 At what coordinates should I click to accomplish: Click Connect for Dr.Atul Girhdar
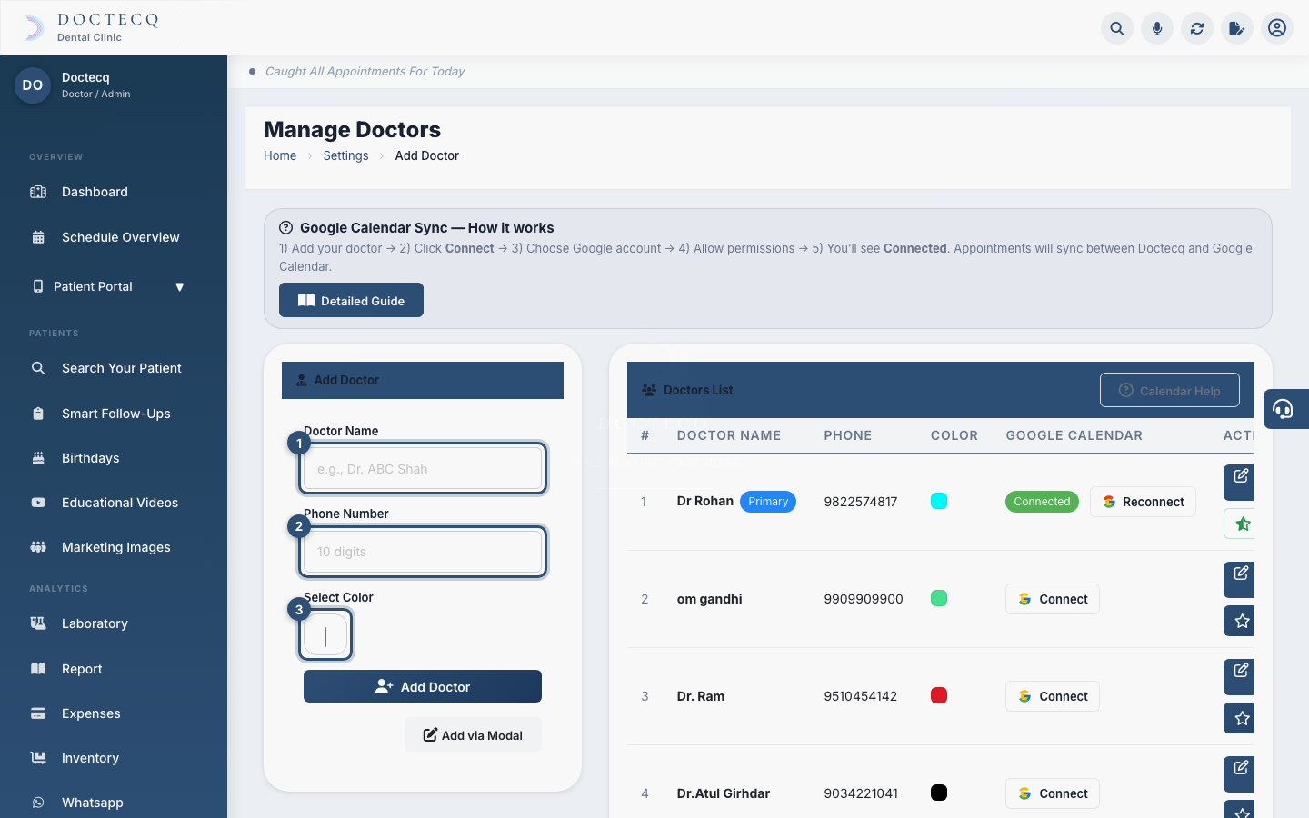(1053, 793)
